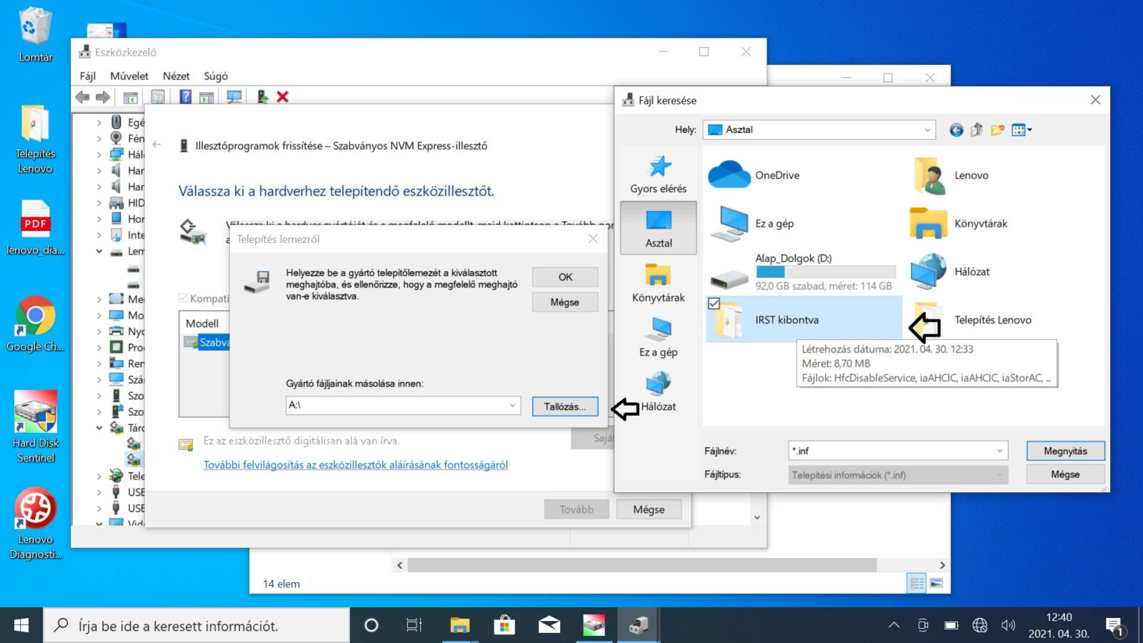Viewport: 1143px width, 643px height.
Task: Expand the Hely location dropdown
Action: tap(927, 130)
